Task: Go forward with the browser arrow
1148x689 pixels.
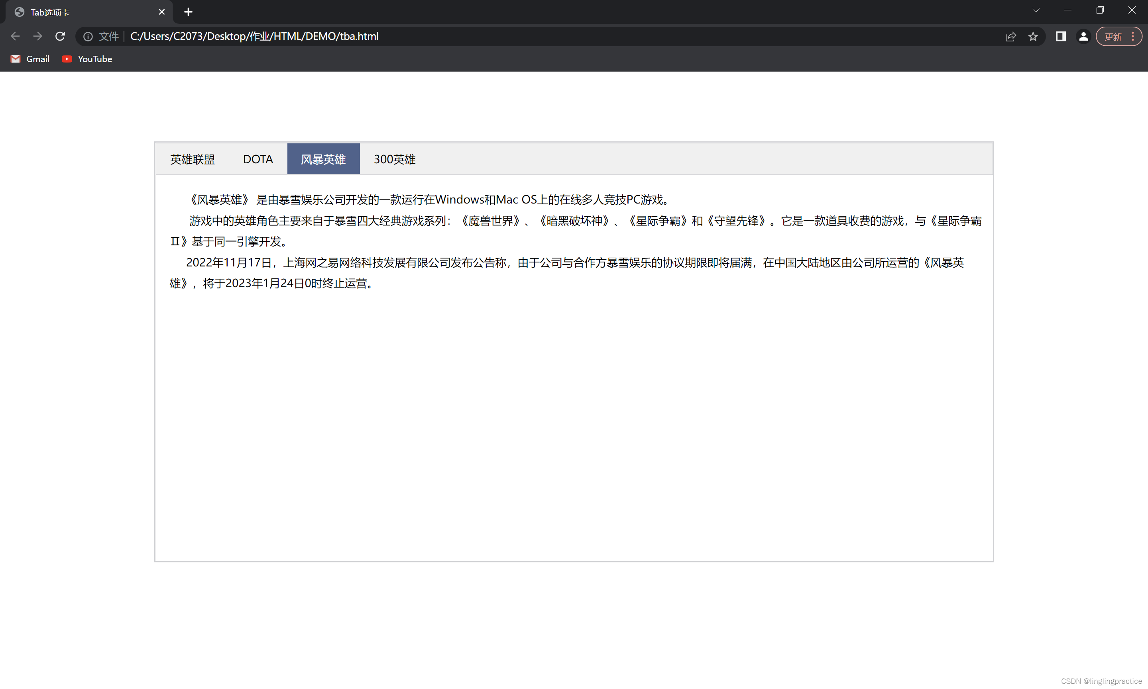Action: [37, 36]
